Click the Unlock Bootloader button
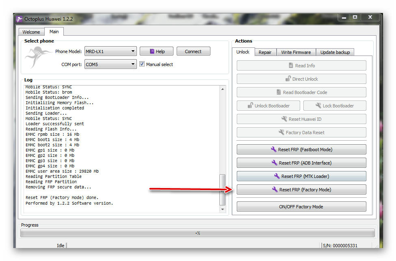Viewport: 396px width, 261px height. click(x=268, y=105)
